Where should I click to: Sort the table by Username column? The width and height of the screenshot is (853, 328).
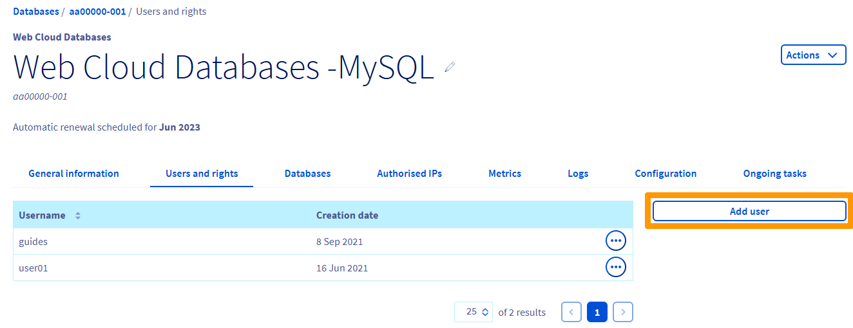pos(77,215)
